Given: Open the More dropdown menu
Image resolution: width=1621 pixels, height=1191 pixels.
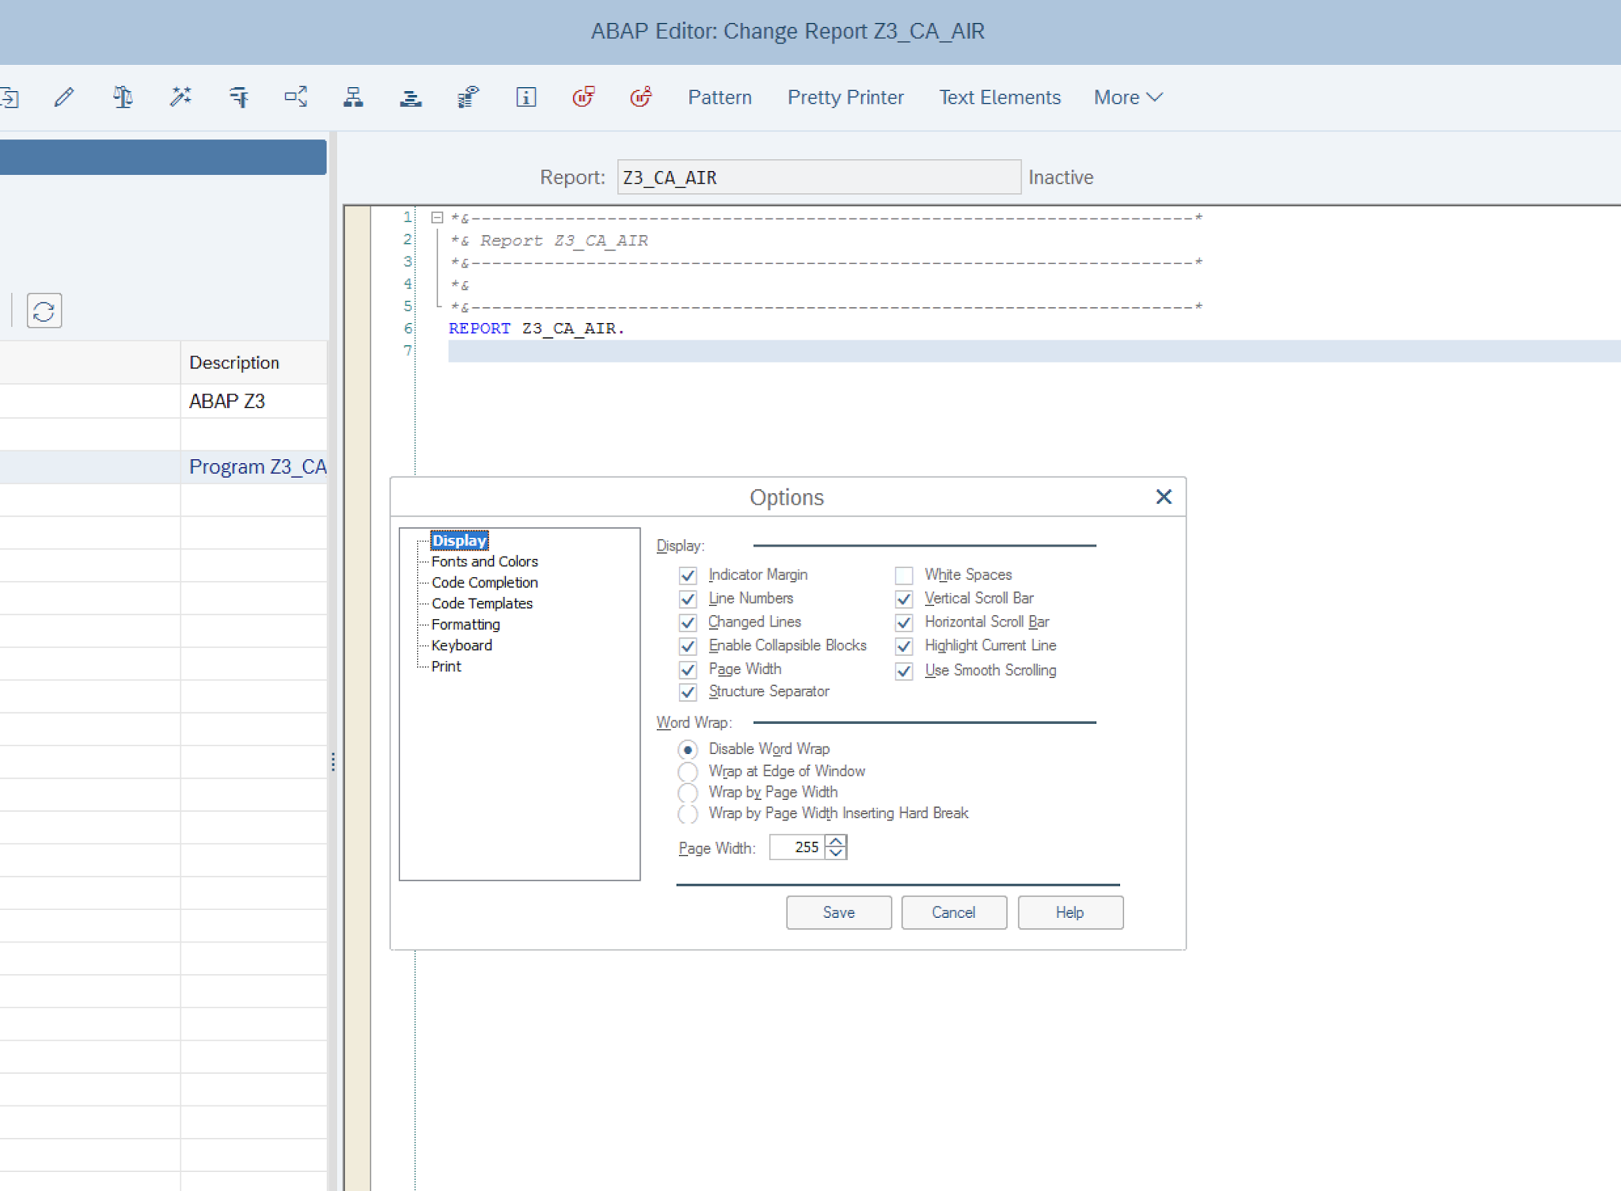Looking at the screenshot, I should pos(1127,97).
